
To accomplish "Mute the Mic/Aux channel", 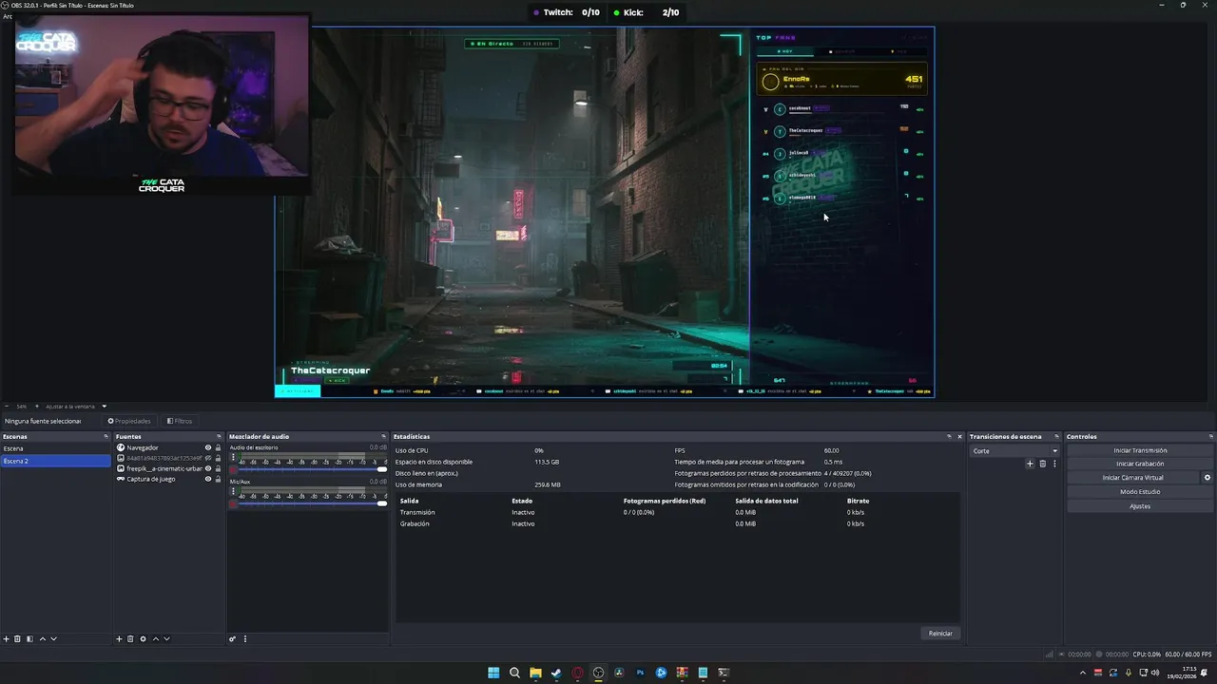I will [x=233, y=503].
